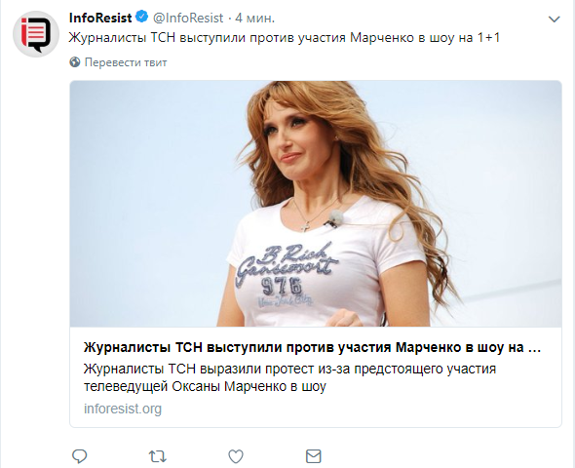
Task: Open the inforesist.org domain link
Action: [123, 409]
